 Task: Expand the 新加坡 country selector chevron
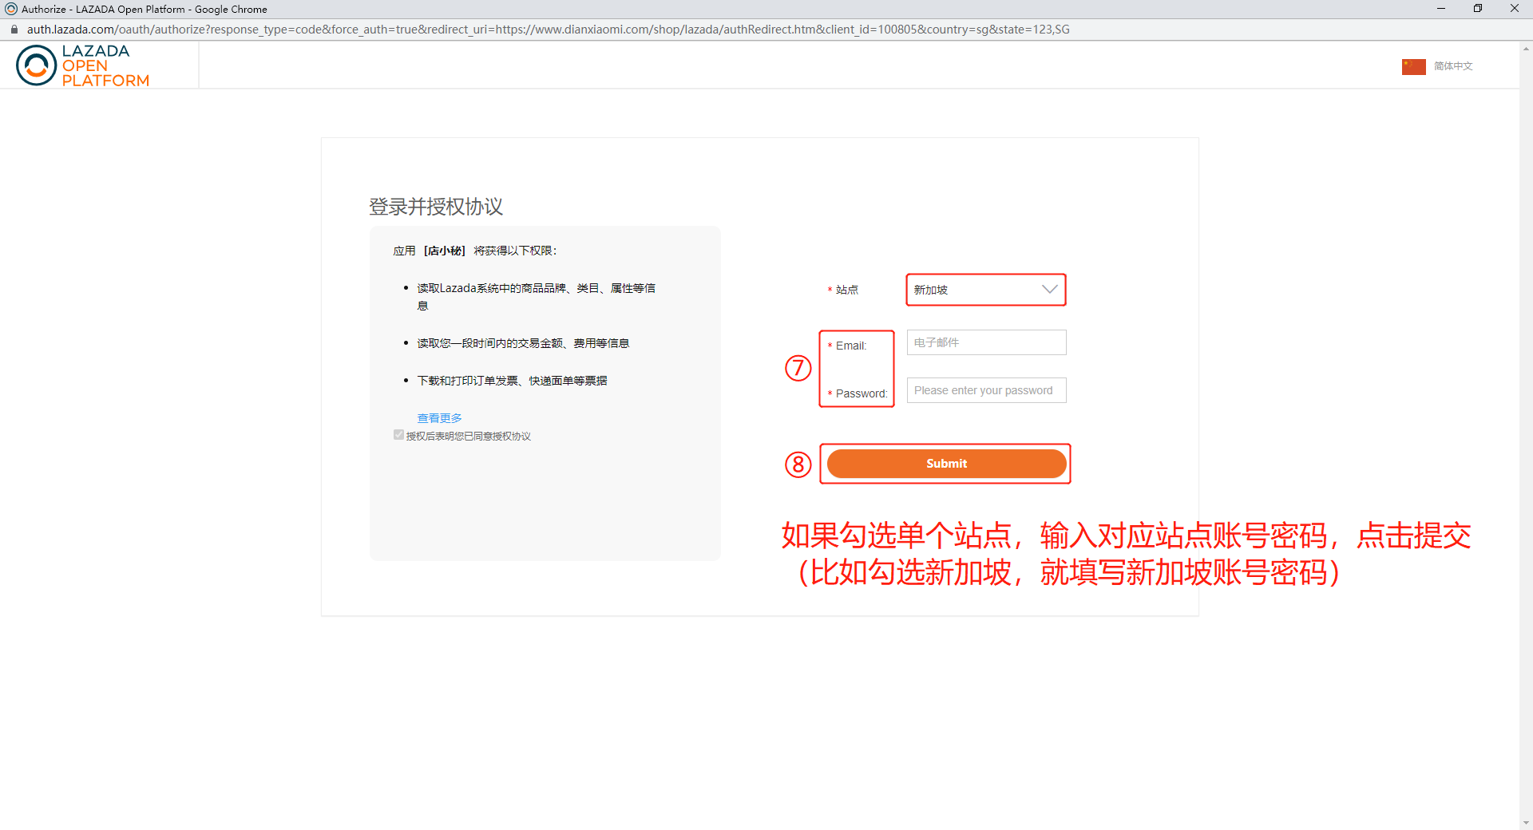[1048, 290]
